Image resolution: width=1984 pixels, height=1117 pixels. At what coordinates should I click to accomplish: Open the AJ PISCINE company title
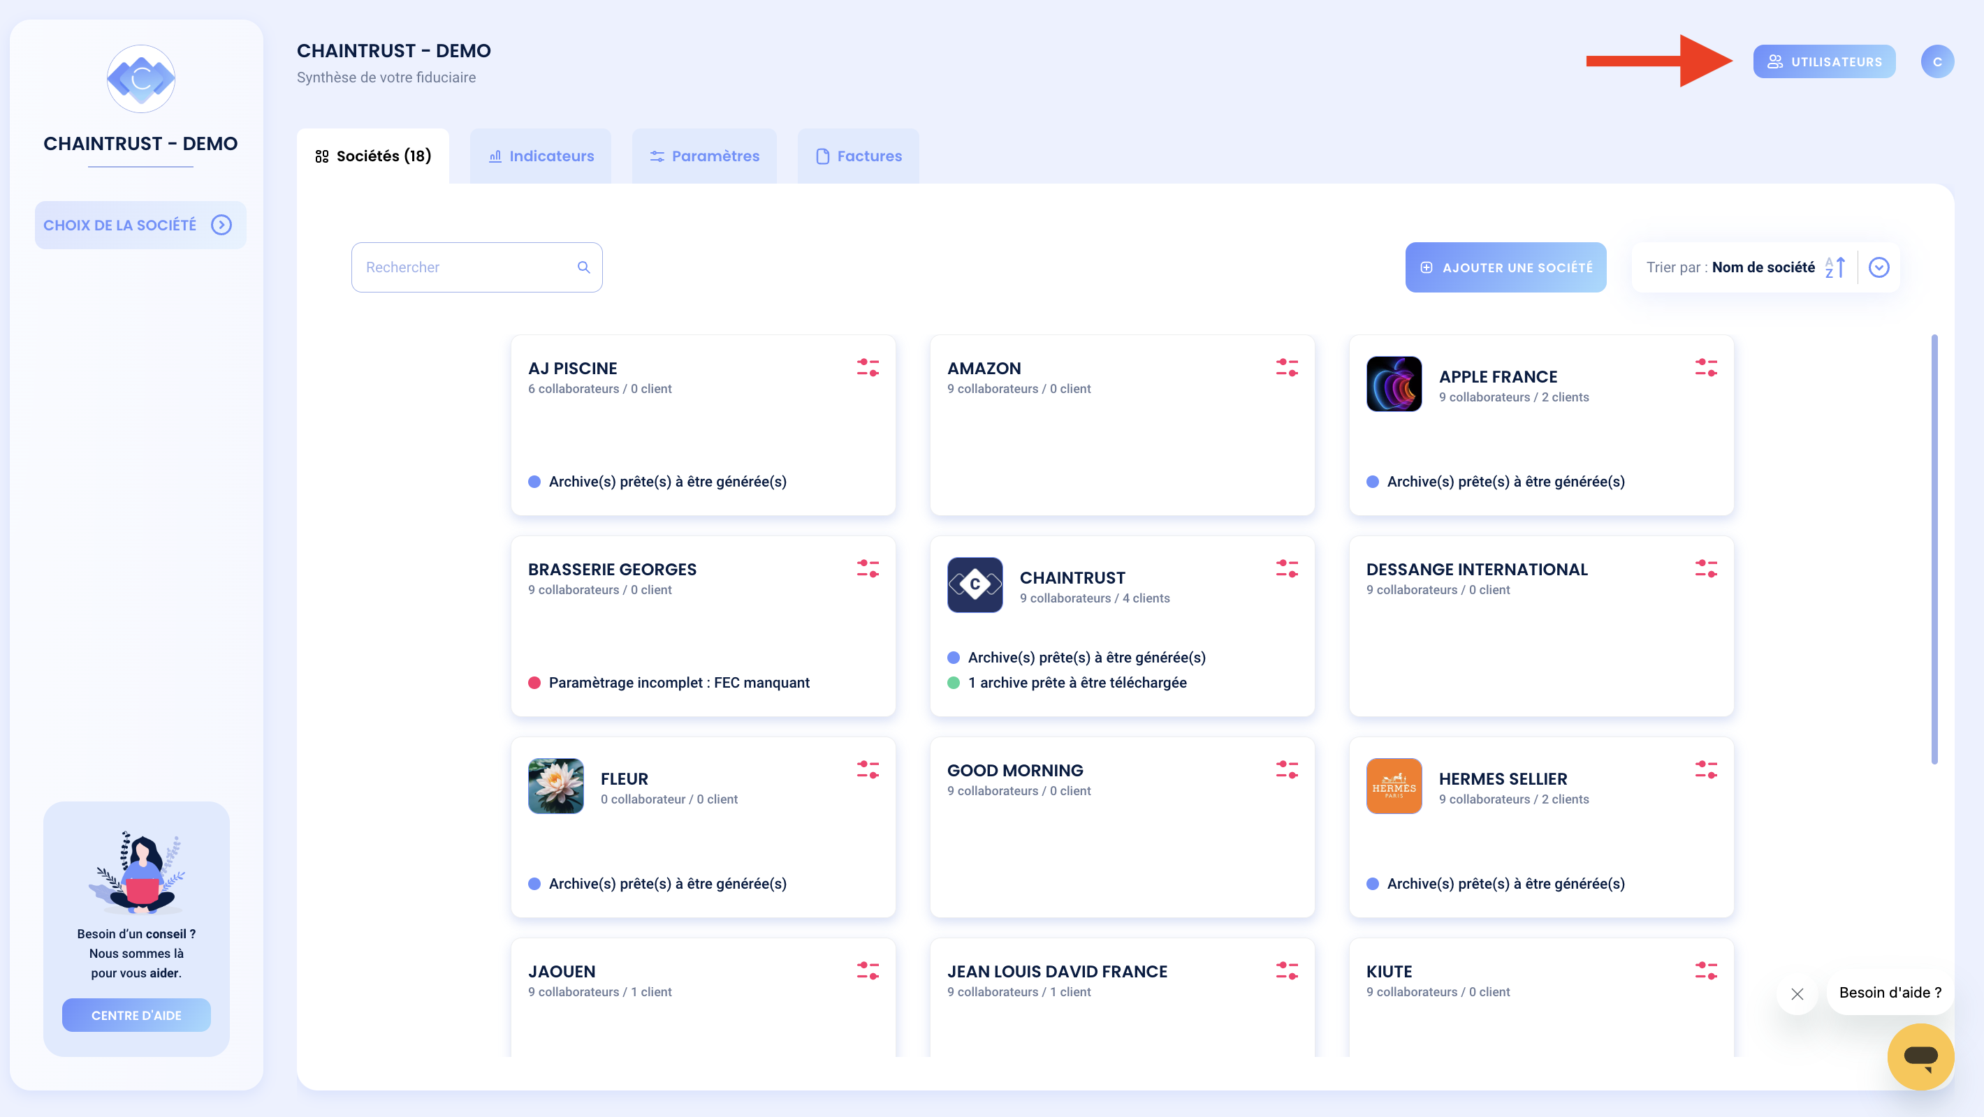tap(572, 368)
